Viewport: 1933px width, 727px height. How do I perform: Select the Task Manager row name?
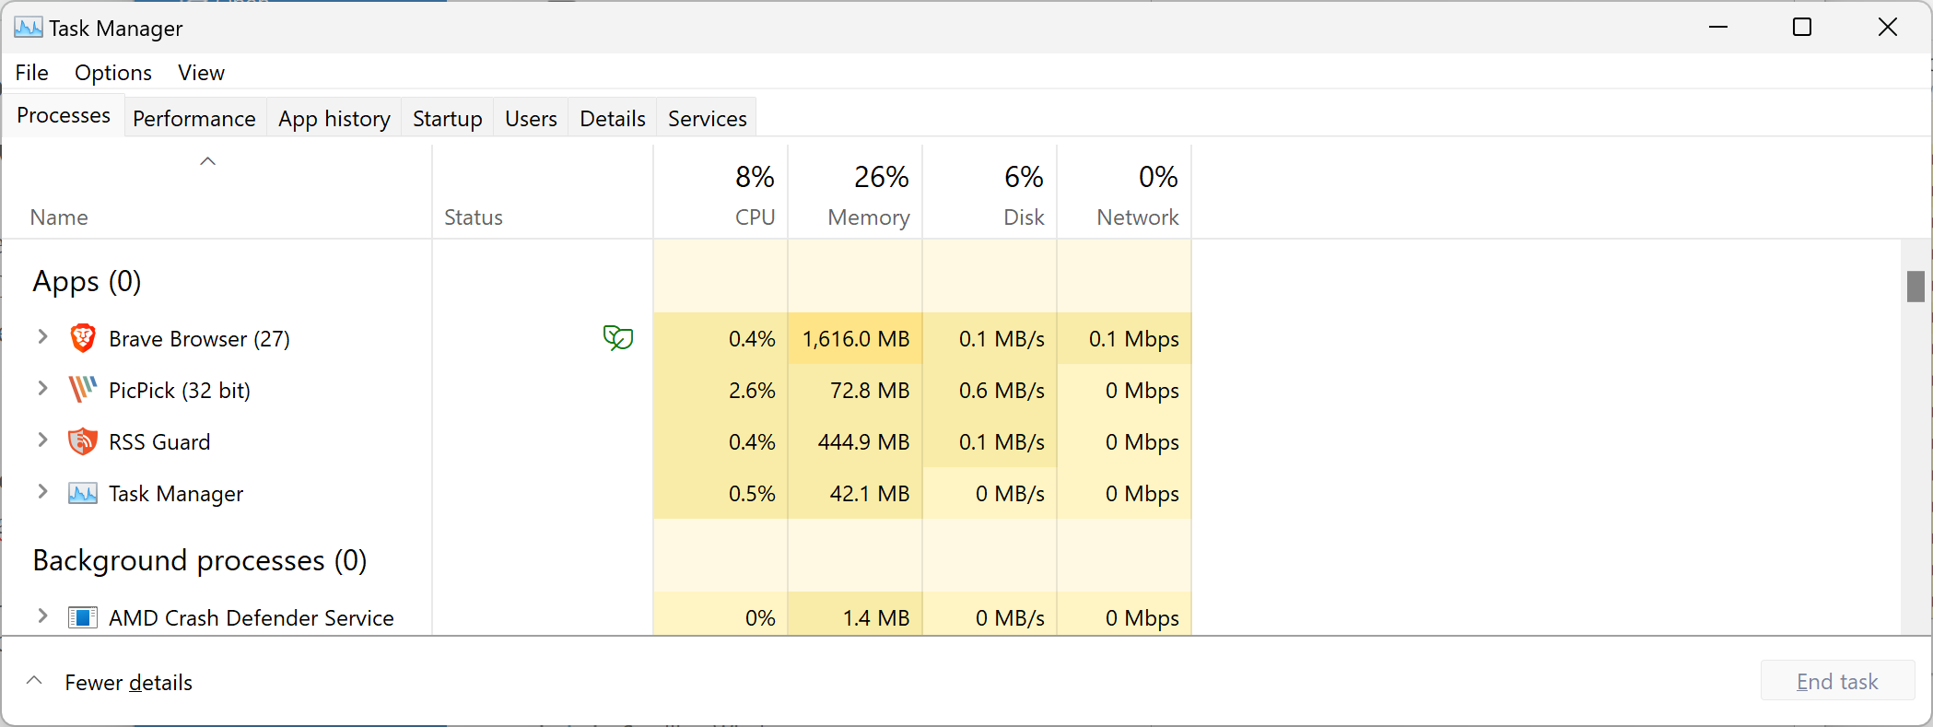176,494
